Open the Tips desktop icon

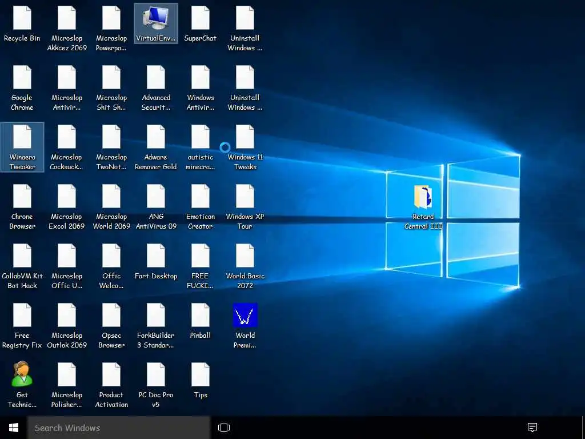(201, 380)
